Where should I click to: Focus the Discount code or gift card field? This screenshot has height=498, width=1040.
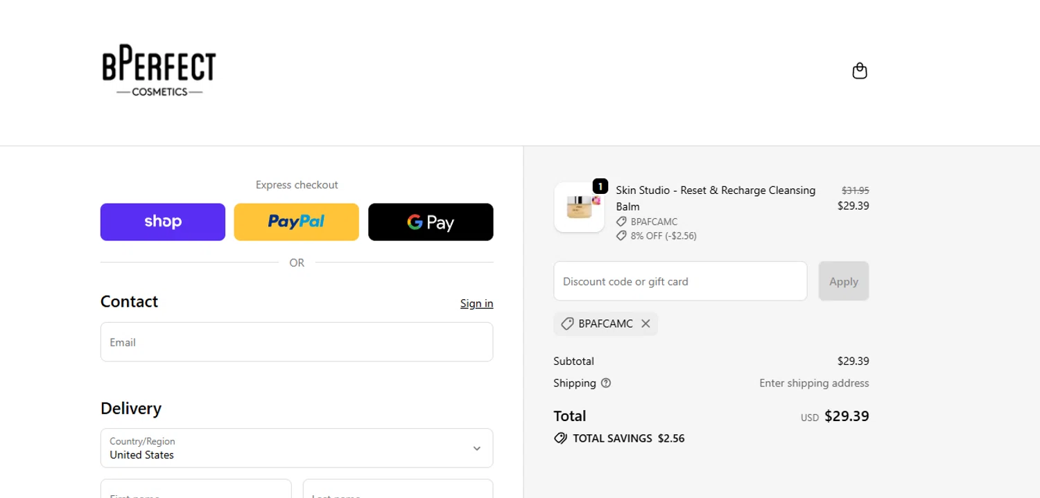click(x=680, y=281)
